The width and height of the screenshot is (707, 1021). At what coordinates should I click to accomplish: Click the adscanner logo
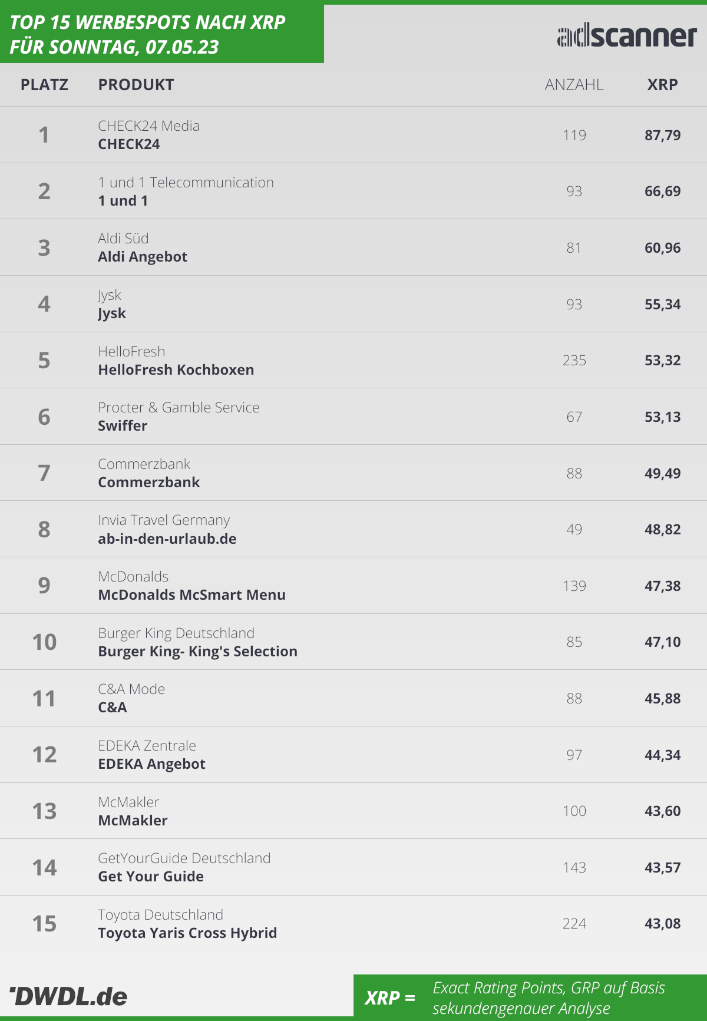coord(627,37)
